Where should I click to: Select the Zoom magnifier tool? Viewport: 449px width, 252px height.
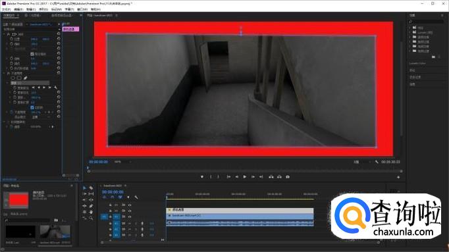click(x=91, y=218)
